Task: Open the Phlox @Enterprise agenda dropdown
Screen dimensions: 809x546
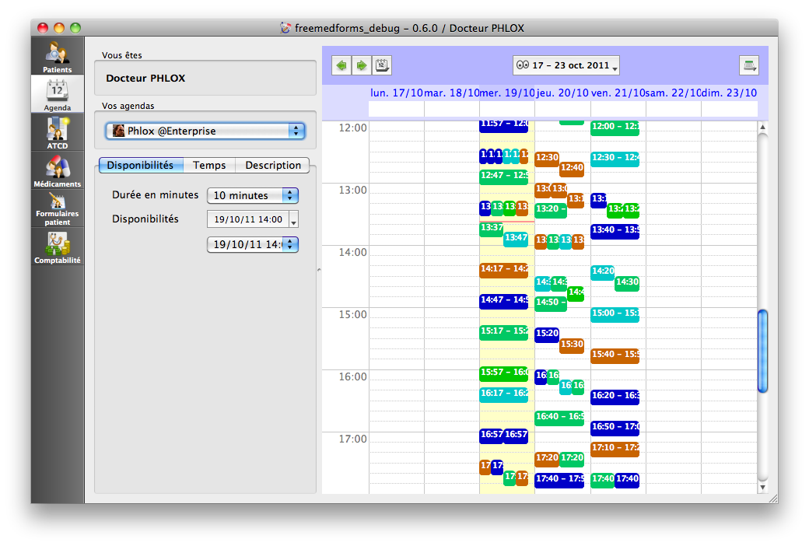Action: point(205,131)
